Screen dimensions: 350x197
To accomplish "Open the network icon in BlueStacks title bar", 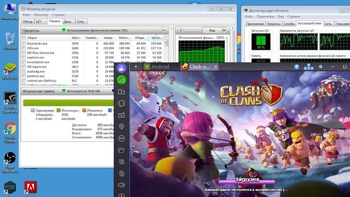I will coord(308,67).
